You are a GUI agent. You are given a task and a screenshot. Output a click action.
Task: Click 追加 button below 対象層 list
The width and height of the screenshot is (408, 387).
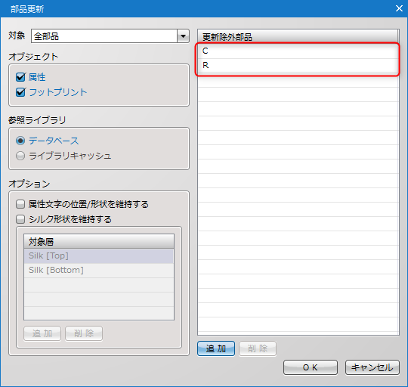[42, 333]
